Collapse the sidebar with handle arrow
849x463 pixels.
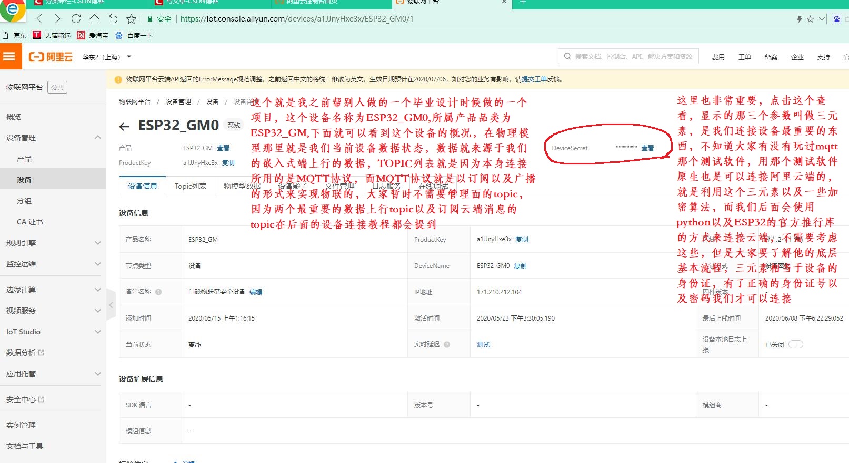[x=111, y=304]
